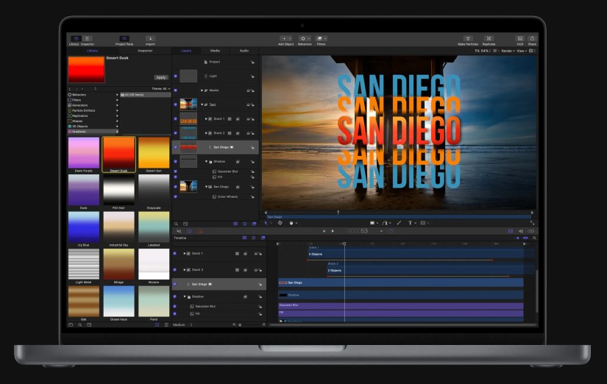Screen dimensions: 607x384
Task: Click the Share toolbar icon
Action: [x=532, y=39]
